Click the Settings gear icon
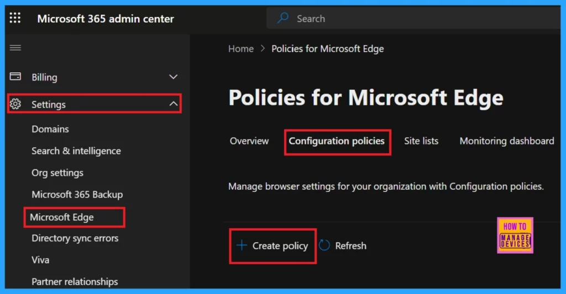This screenshot has width=566, height=294. pos(15,104)
